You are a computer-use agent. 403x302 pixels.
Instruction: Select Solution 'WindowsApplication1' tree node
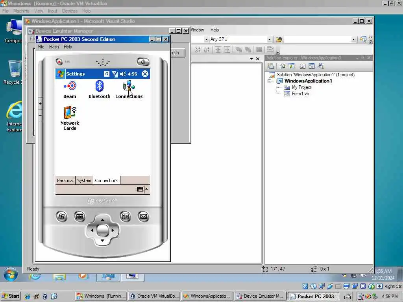click(x=316, y=75)
